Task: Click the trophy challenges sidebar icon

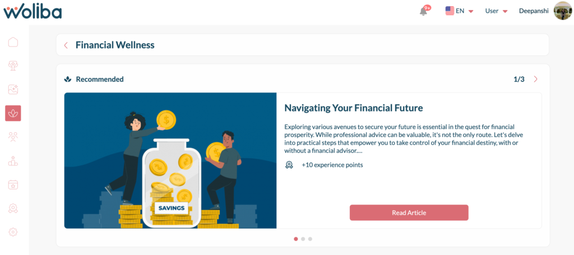Action: pos(13,66)
